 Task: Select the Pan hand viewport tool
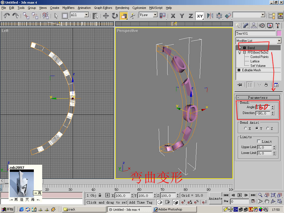[267, 201]
